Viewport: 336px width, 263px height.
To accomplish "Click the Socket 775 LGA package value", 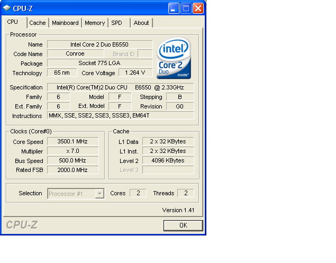I will (x=99, y=63).
